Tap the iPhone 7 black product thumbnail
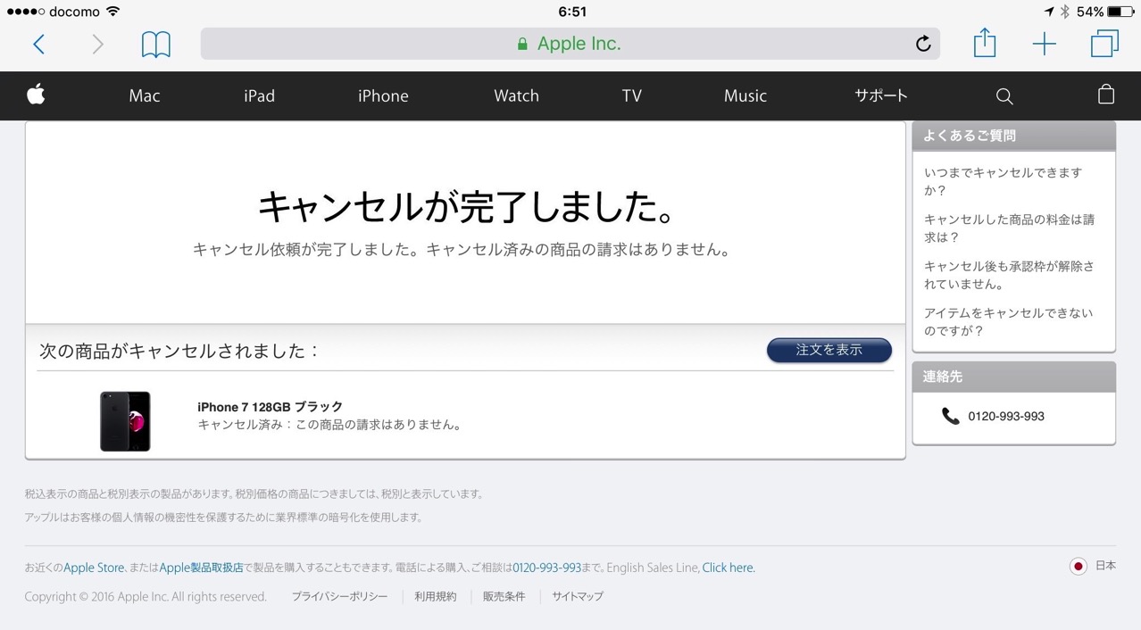 125,421
